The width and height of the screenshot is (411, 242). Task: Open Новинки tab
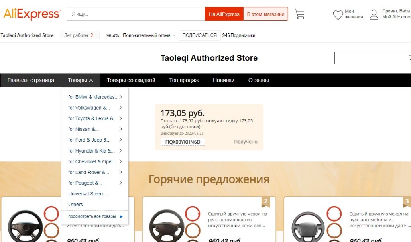coord(223,81)
